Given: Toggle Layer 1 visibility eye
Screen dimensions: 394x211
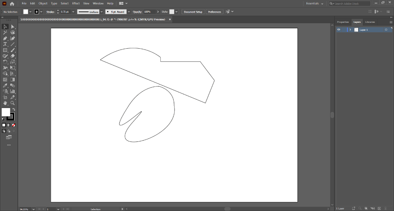Looking at the screenshot, I should pyautogui.click(x=339, y=29).
